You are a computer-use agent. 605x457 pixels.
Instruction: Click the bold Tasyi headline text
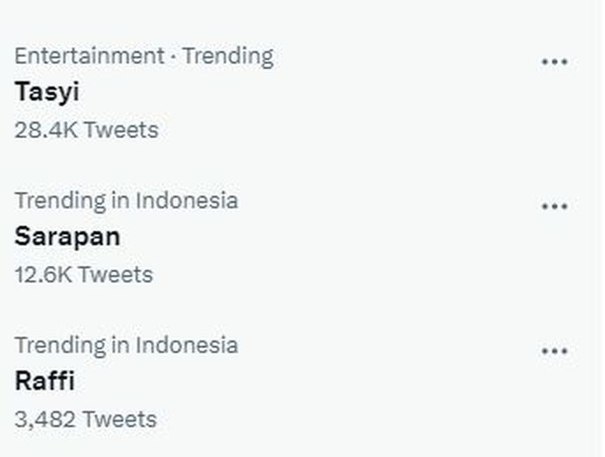pyautogui.click(x=47, y=92)
